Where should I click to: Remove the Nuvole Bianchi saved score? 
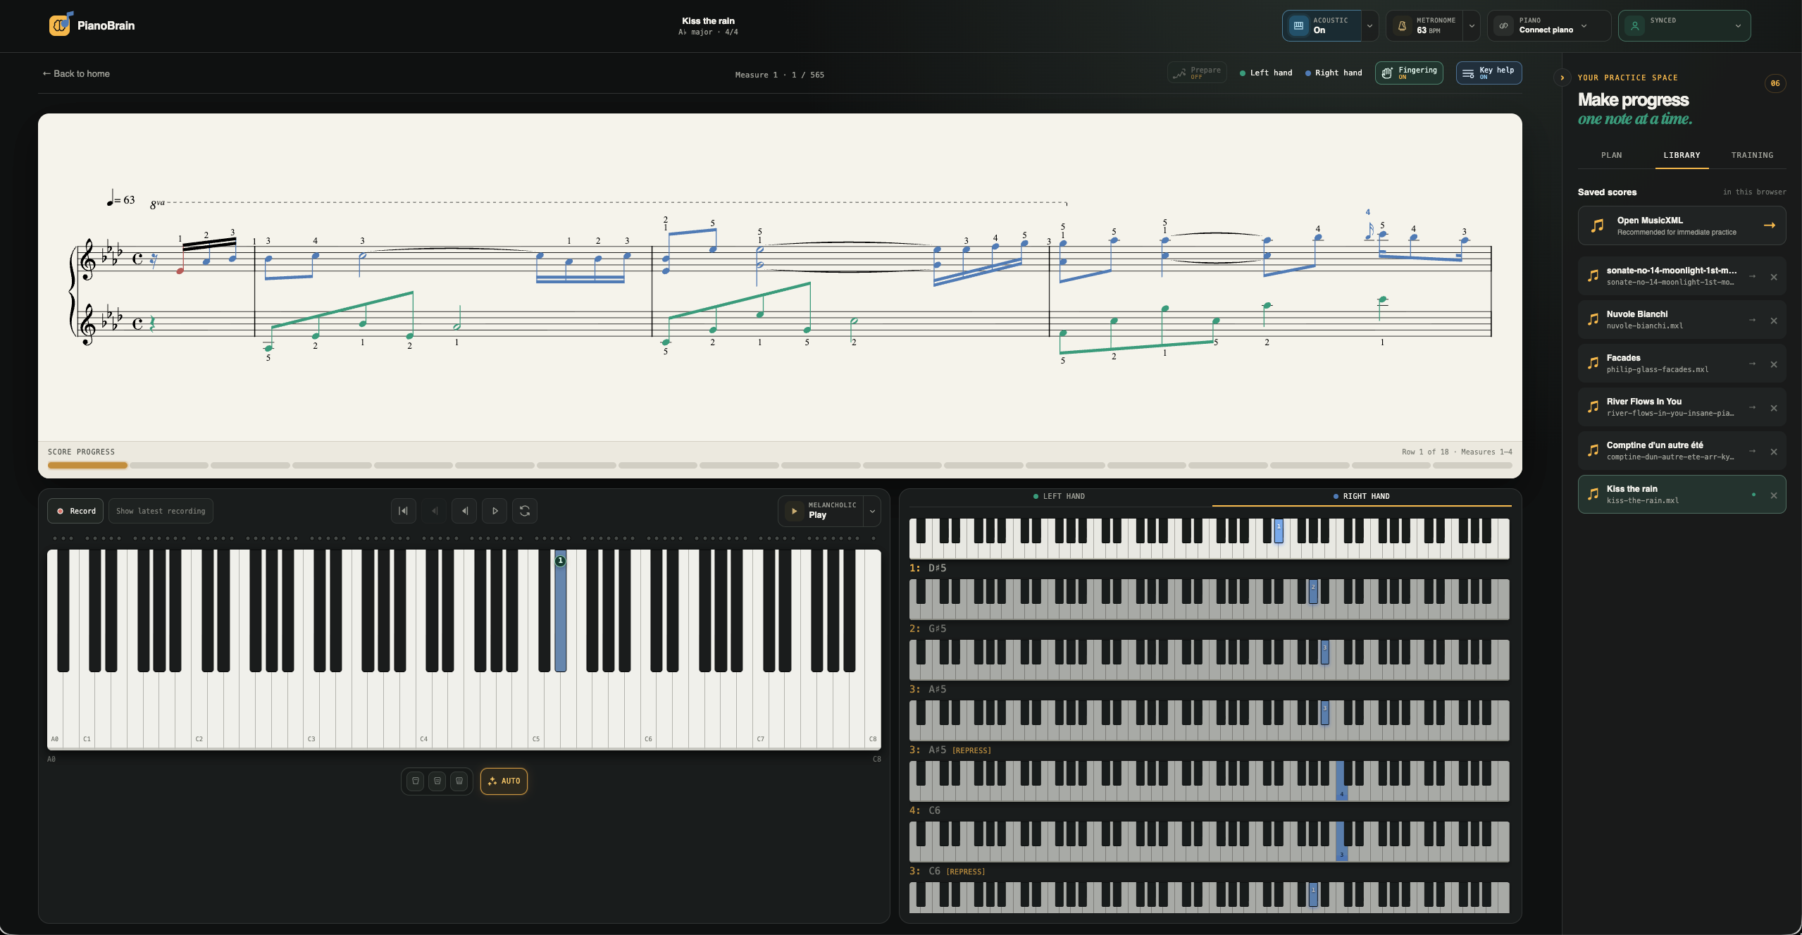point(1774,321)
